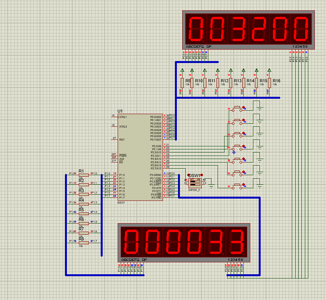Image resolution: width=326 pixels, height=300 pixels.
Task: Select pull-up resistor R14
Action: pyautogui.click(x=243, y=83)
